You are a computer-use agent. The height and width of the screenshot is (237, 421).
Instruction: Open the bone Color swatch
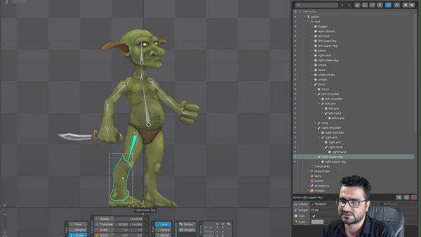click(317, 222)
